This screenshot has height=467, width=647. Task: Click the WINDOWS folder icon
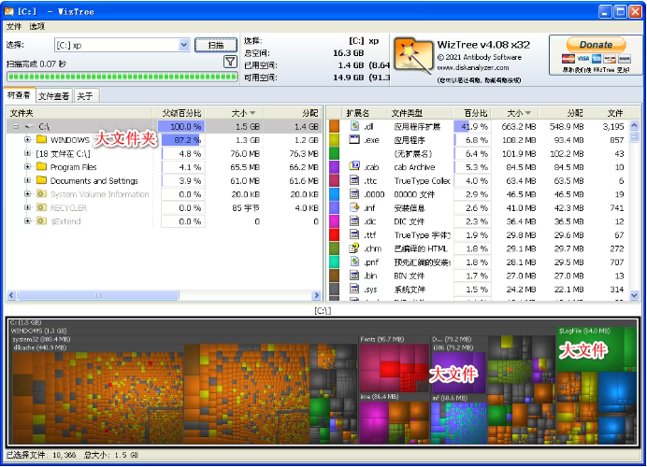coord(41,139)
